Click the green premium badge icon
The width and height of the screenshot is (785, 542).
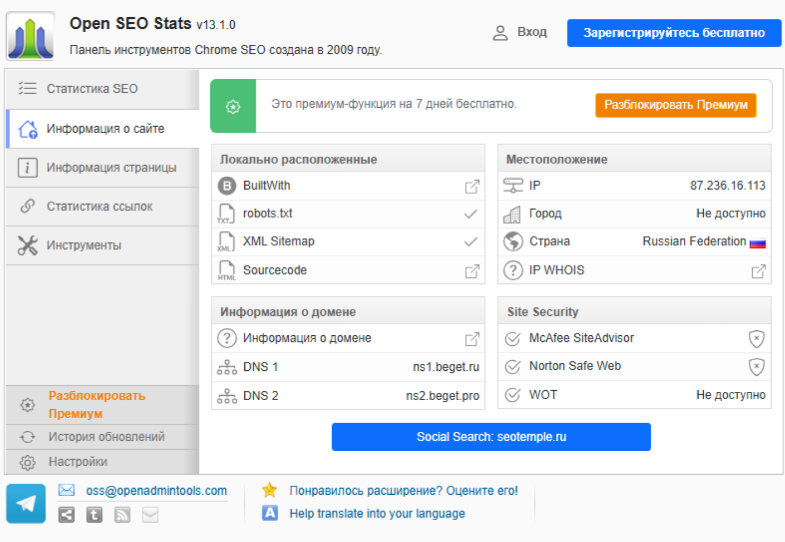233,106
